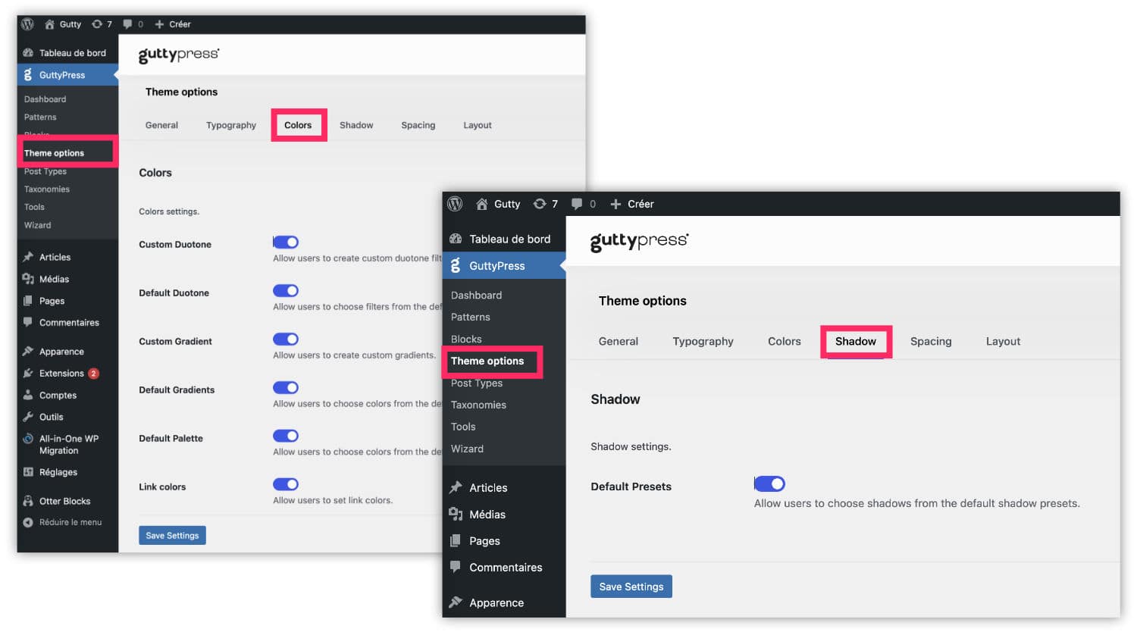
Task: Open Spacing tab in front window
Action: click(931, 341)
